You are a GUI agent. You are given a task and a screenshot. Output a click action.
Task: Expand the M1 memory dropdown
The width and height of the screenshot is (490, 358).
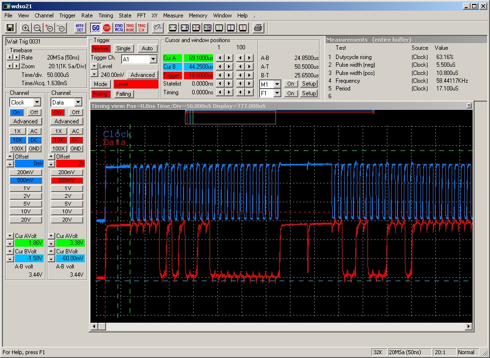277,84
